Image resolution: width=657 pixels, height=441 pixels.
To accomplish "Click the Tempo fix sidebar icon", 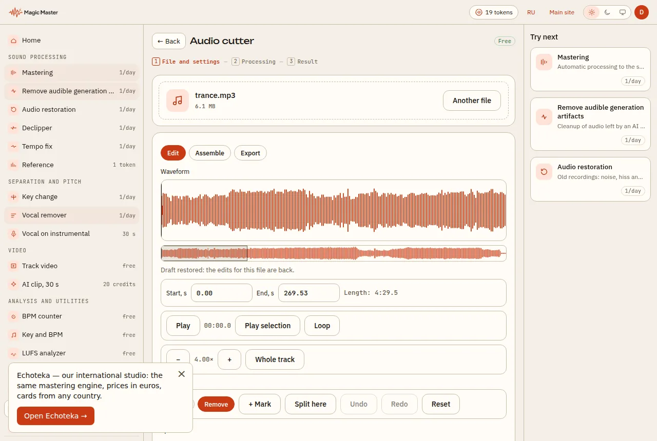I will click(x=13, y=147).
